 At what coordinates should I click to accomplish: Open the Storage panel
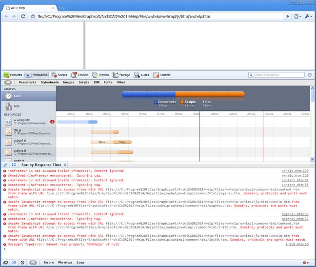[121, 75]
